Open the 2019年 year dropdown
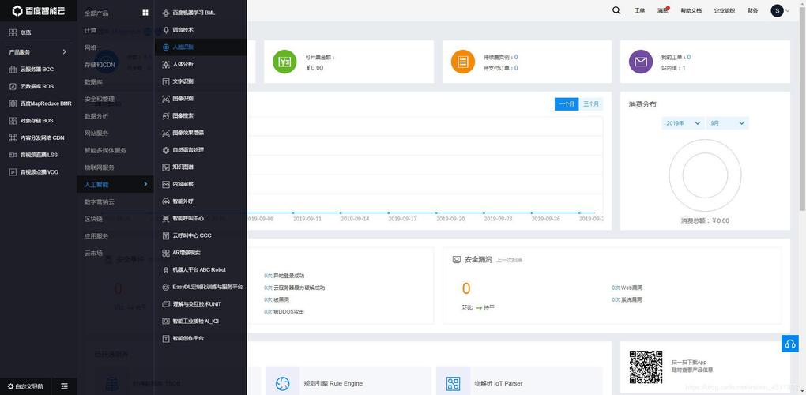The image size is (806, 395). [683, 123]
